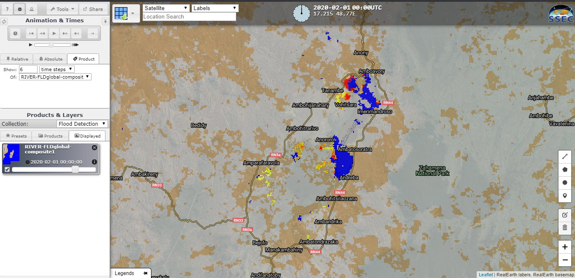The image size is (575, 278).
Task: Click the refresh icon beside Animation & Times
Action: coord(4,21)
